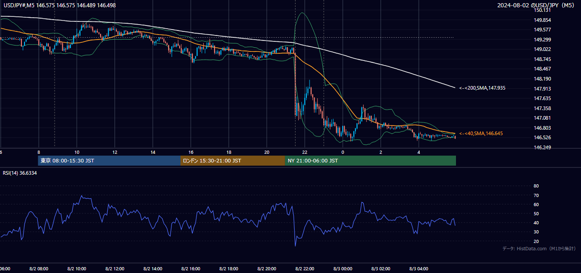Click the 150.131 price axis value
The image size is (581, 273).
click(x=542, y=10)
